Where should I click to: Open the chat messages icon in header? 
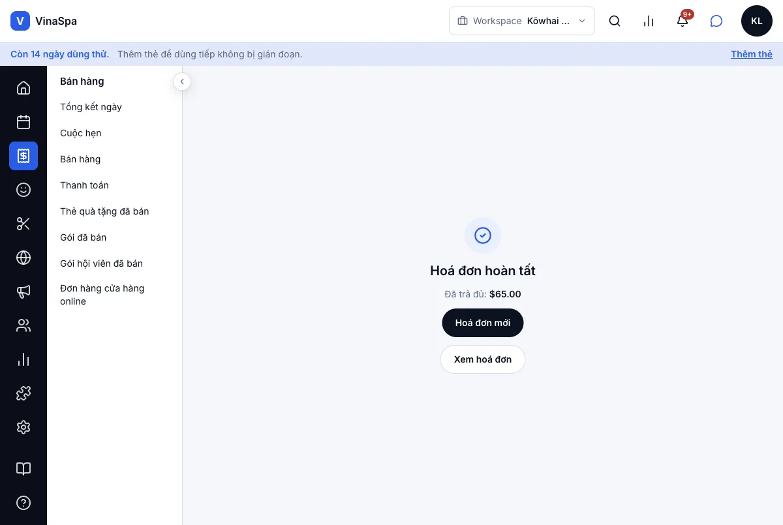[x=716, y=21]
